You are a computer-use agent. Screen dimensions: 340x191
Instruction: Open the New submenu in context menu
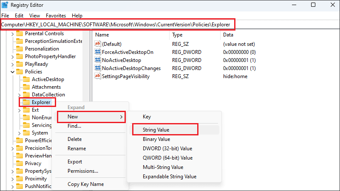point(91,117)
